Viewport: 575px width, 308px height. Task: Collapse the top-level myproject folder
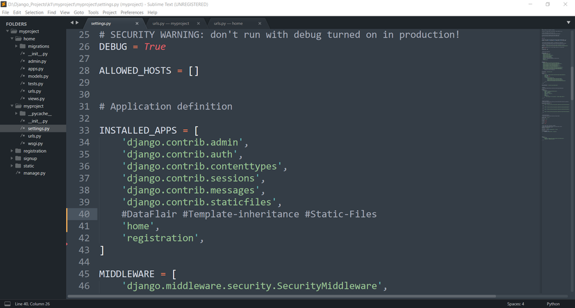(7, 31)
